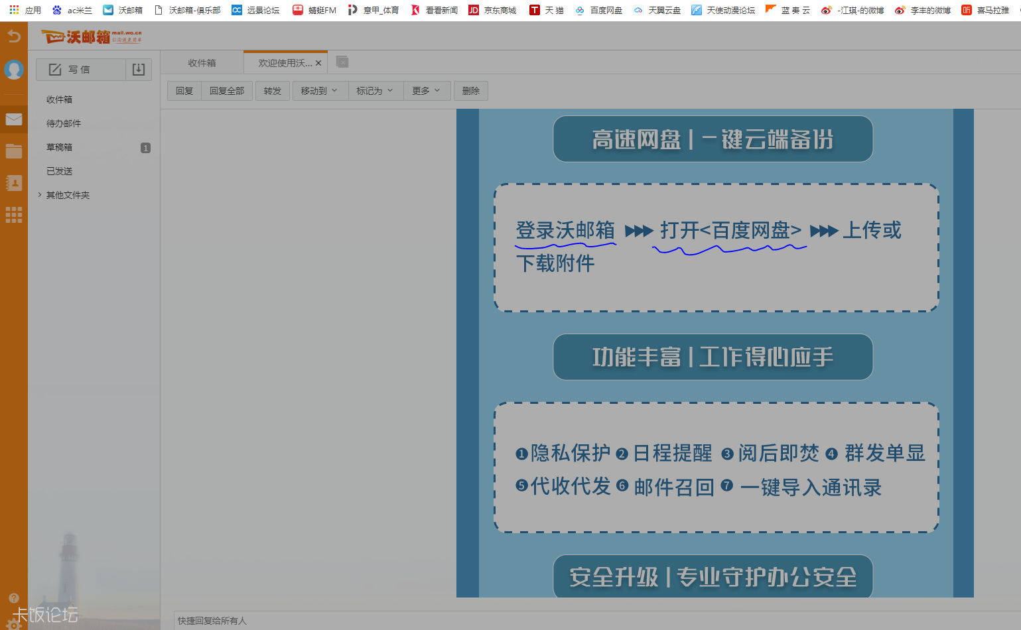Open the 百度网盘 bookmark
Viewport: 1021px width, 630px height.
[x=598, y=10]
